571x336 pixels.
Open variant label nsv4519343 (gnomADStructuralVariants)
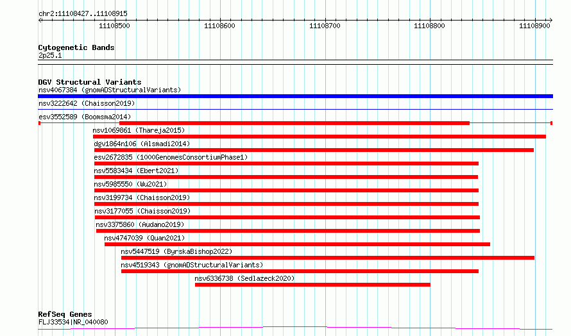tap(192, 265)
